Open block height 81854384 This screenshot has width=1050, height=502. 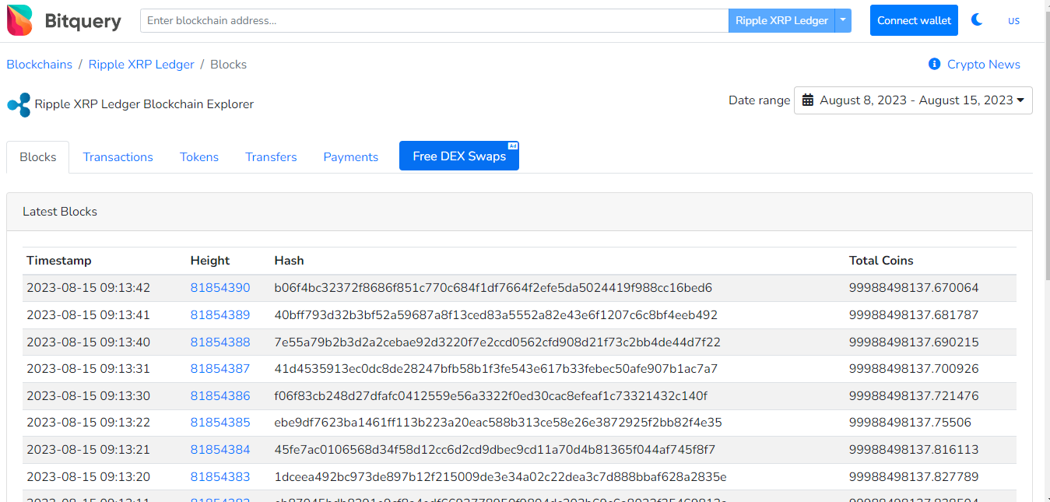220,450
